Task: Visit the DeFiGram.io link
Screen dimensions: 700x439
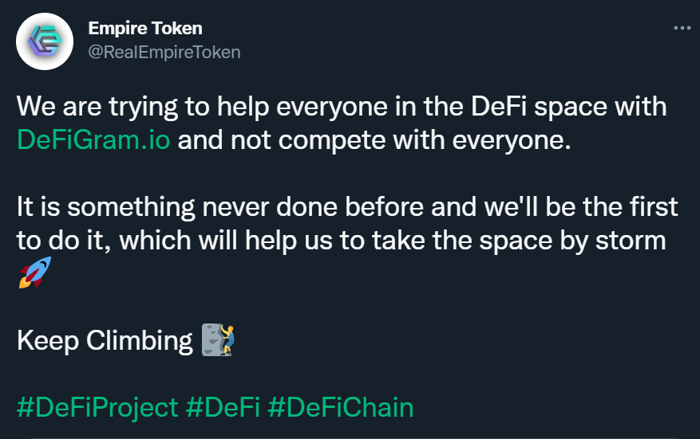Action: (93, 140)
